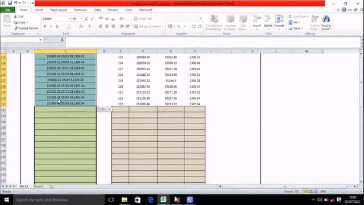
Task: Open the font size dropdown showing 14
Action: (81, 19)
